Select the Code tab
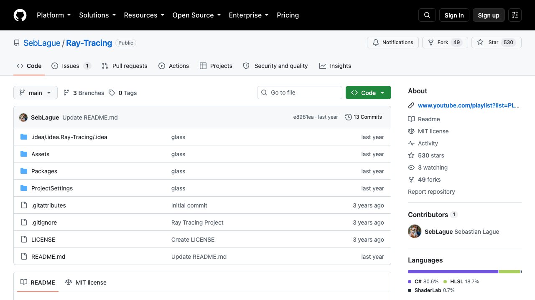The height and width of the screenshot is (300, 535). 29,66
